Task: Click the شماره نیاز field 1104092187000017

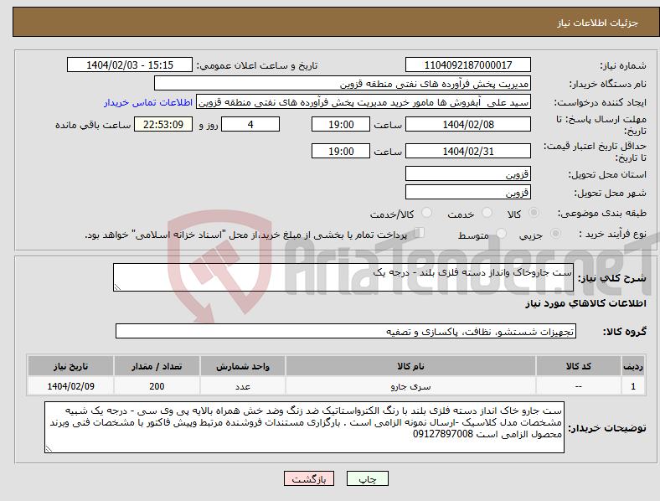Action: [468, 65]
